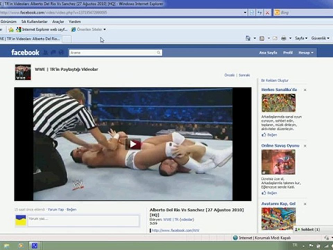Open Internet Explorer web sayf... favorite
The image size is (333, 250).
click(x=42, y=30)
